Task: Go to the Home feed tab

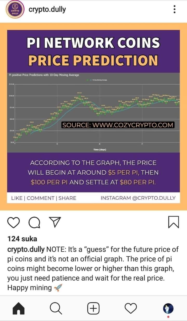Action: pos(19,309)
